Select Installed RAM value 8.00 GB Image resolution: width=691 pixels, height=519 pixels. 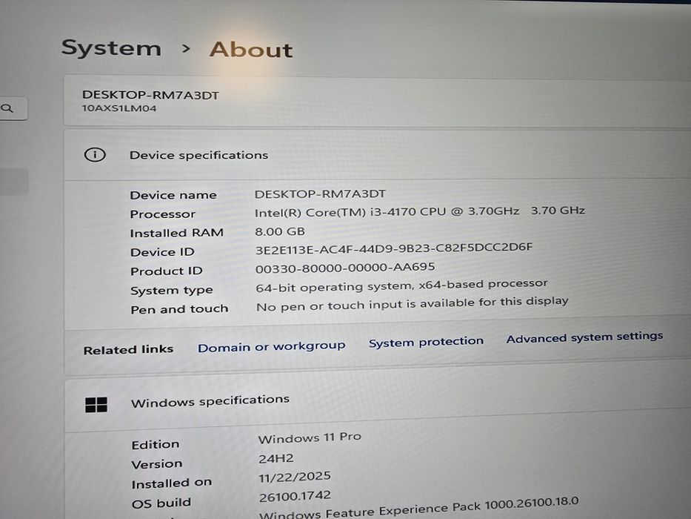(x=280, y=231)
